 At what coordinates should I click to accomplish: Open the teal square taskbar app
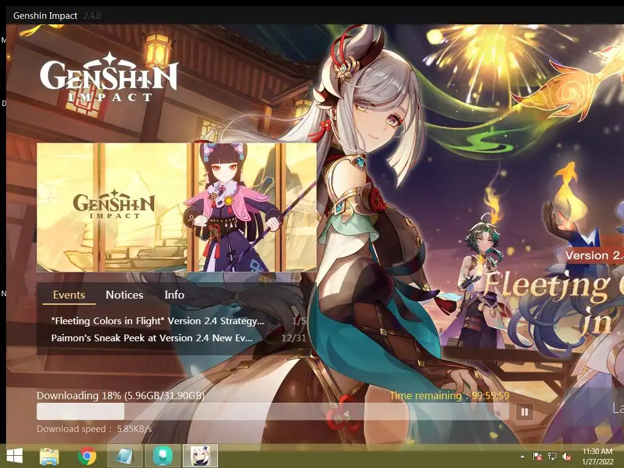coord(163,456)
